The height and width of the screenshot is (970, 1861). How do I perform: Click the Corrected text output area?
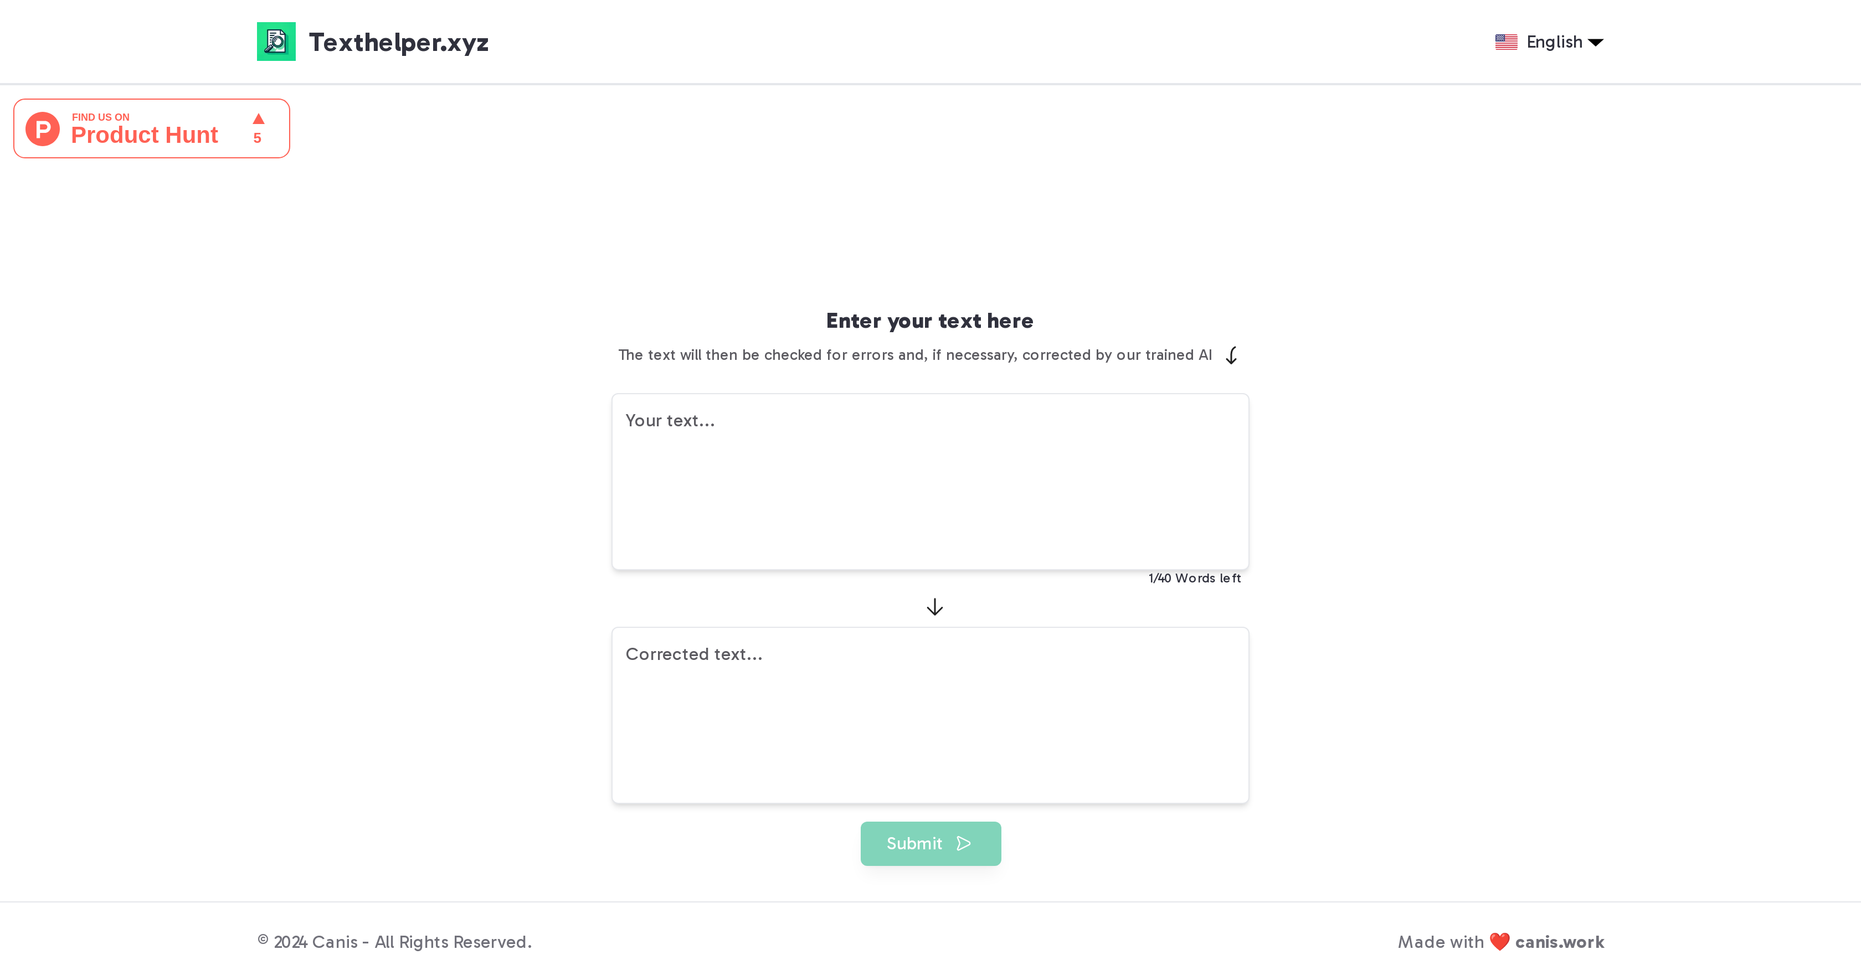[930, 715]
